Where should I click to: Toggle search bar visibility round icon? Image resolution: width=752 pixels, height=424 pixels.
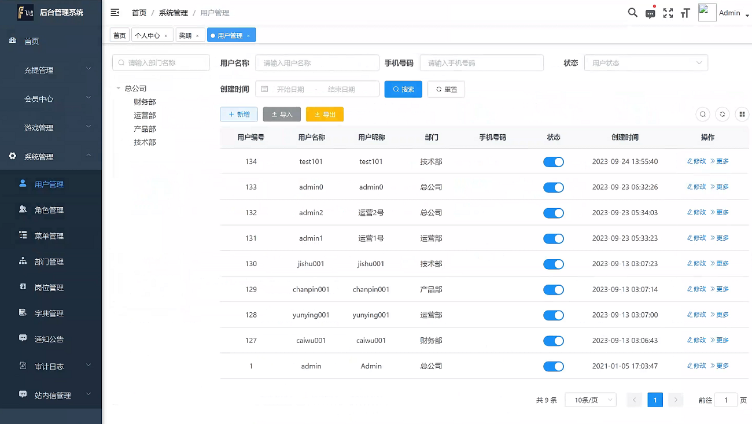(703, 115)
